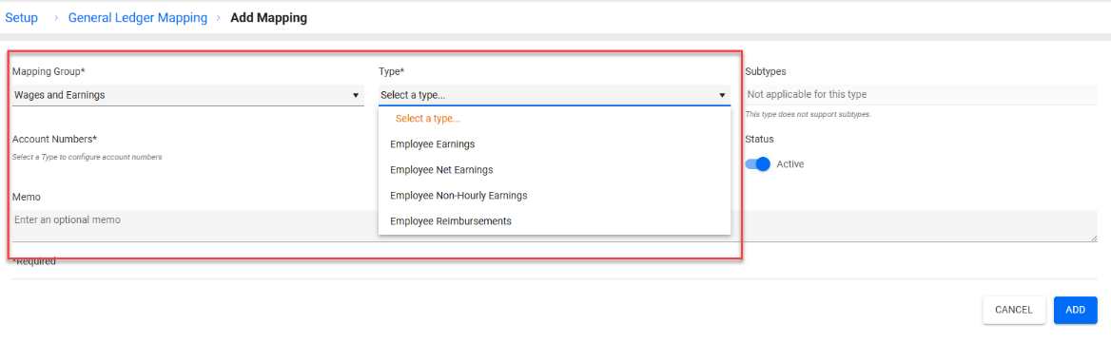
Task: Select Employee Earnings option
Action: [x=555, y=144]
